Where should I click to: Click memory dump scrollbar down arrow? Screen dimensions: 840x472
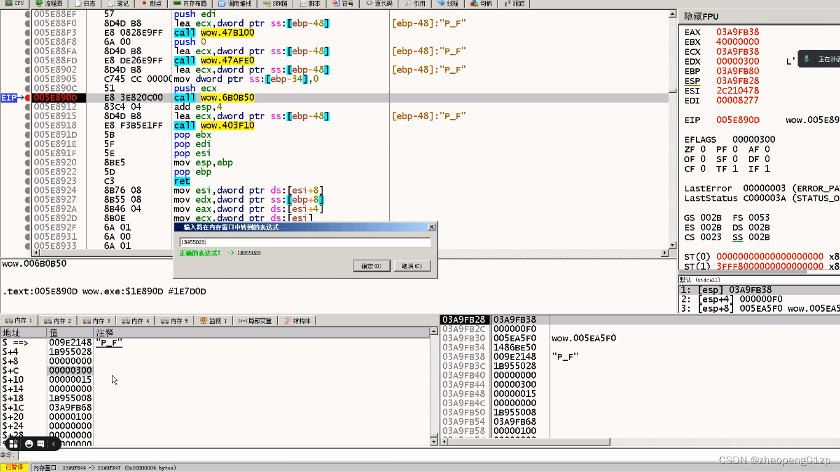[434, 441]
